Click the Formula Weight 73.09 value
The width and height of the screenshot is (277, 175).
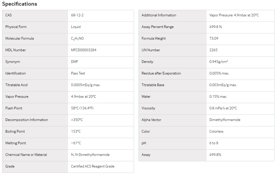pyautogui.click(x=214, y=38)
